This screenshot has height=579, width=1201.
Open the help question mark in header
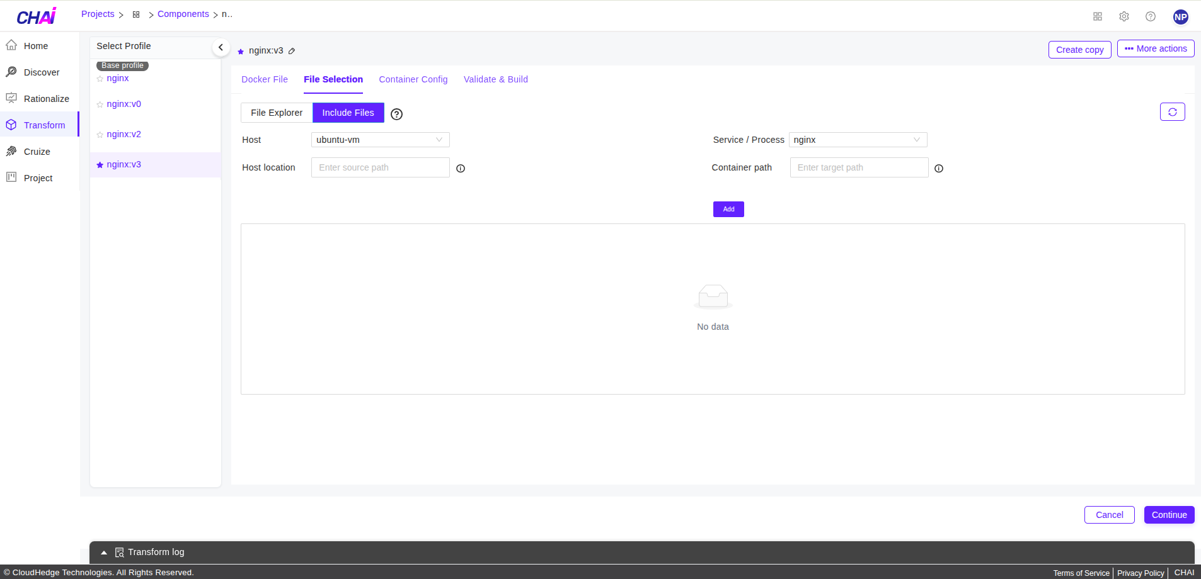tap(1151, 16)
